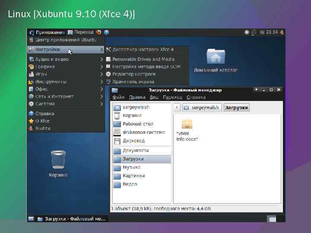Expand the Игры submenu arrow
The height and width of the screenshot is (233, 311).
(102, 74)
